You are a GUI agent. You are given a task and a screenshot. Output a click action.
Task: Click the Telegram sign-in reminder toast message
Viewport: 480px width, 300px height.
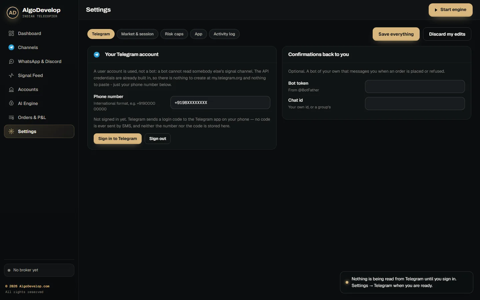407,282
